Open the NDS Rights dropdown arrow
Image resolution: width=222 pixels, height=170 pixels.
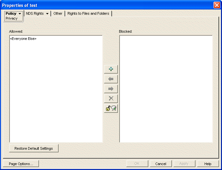click(47, 14)
